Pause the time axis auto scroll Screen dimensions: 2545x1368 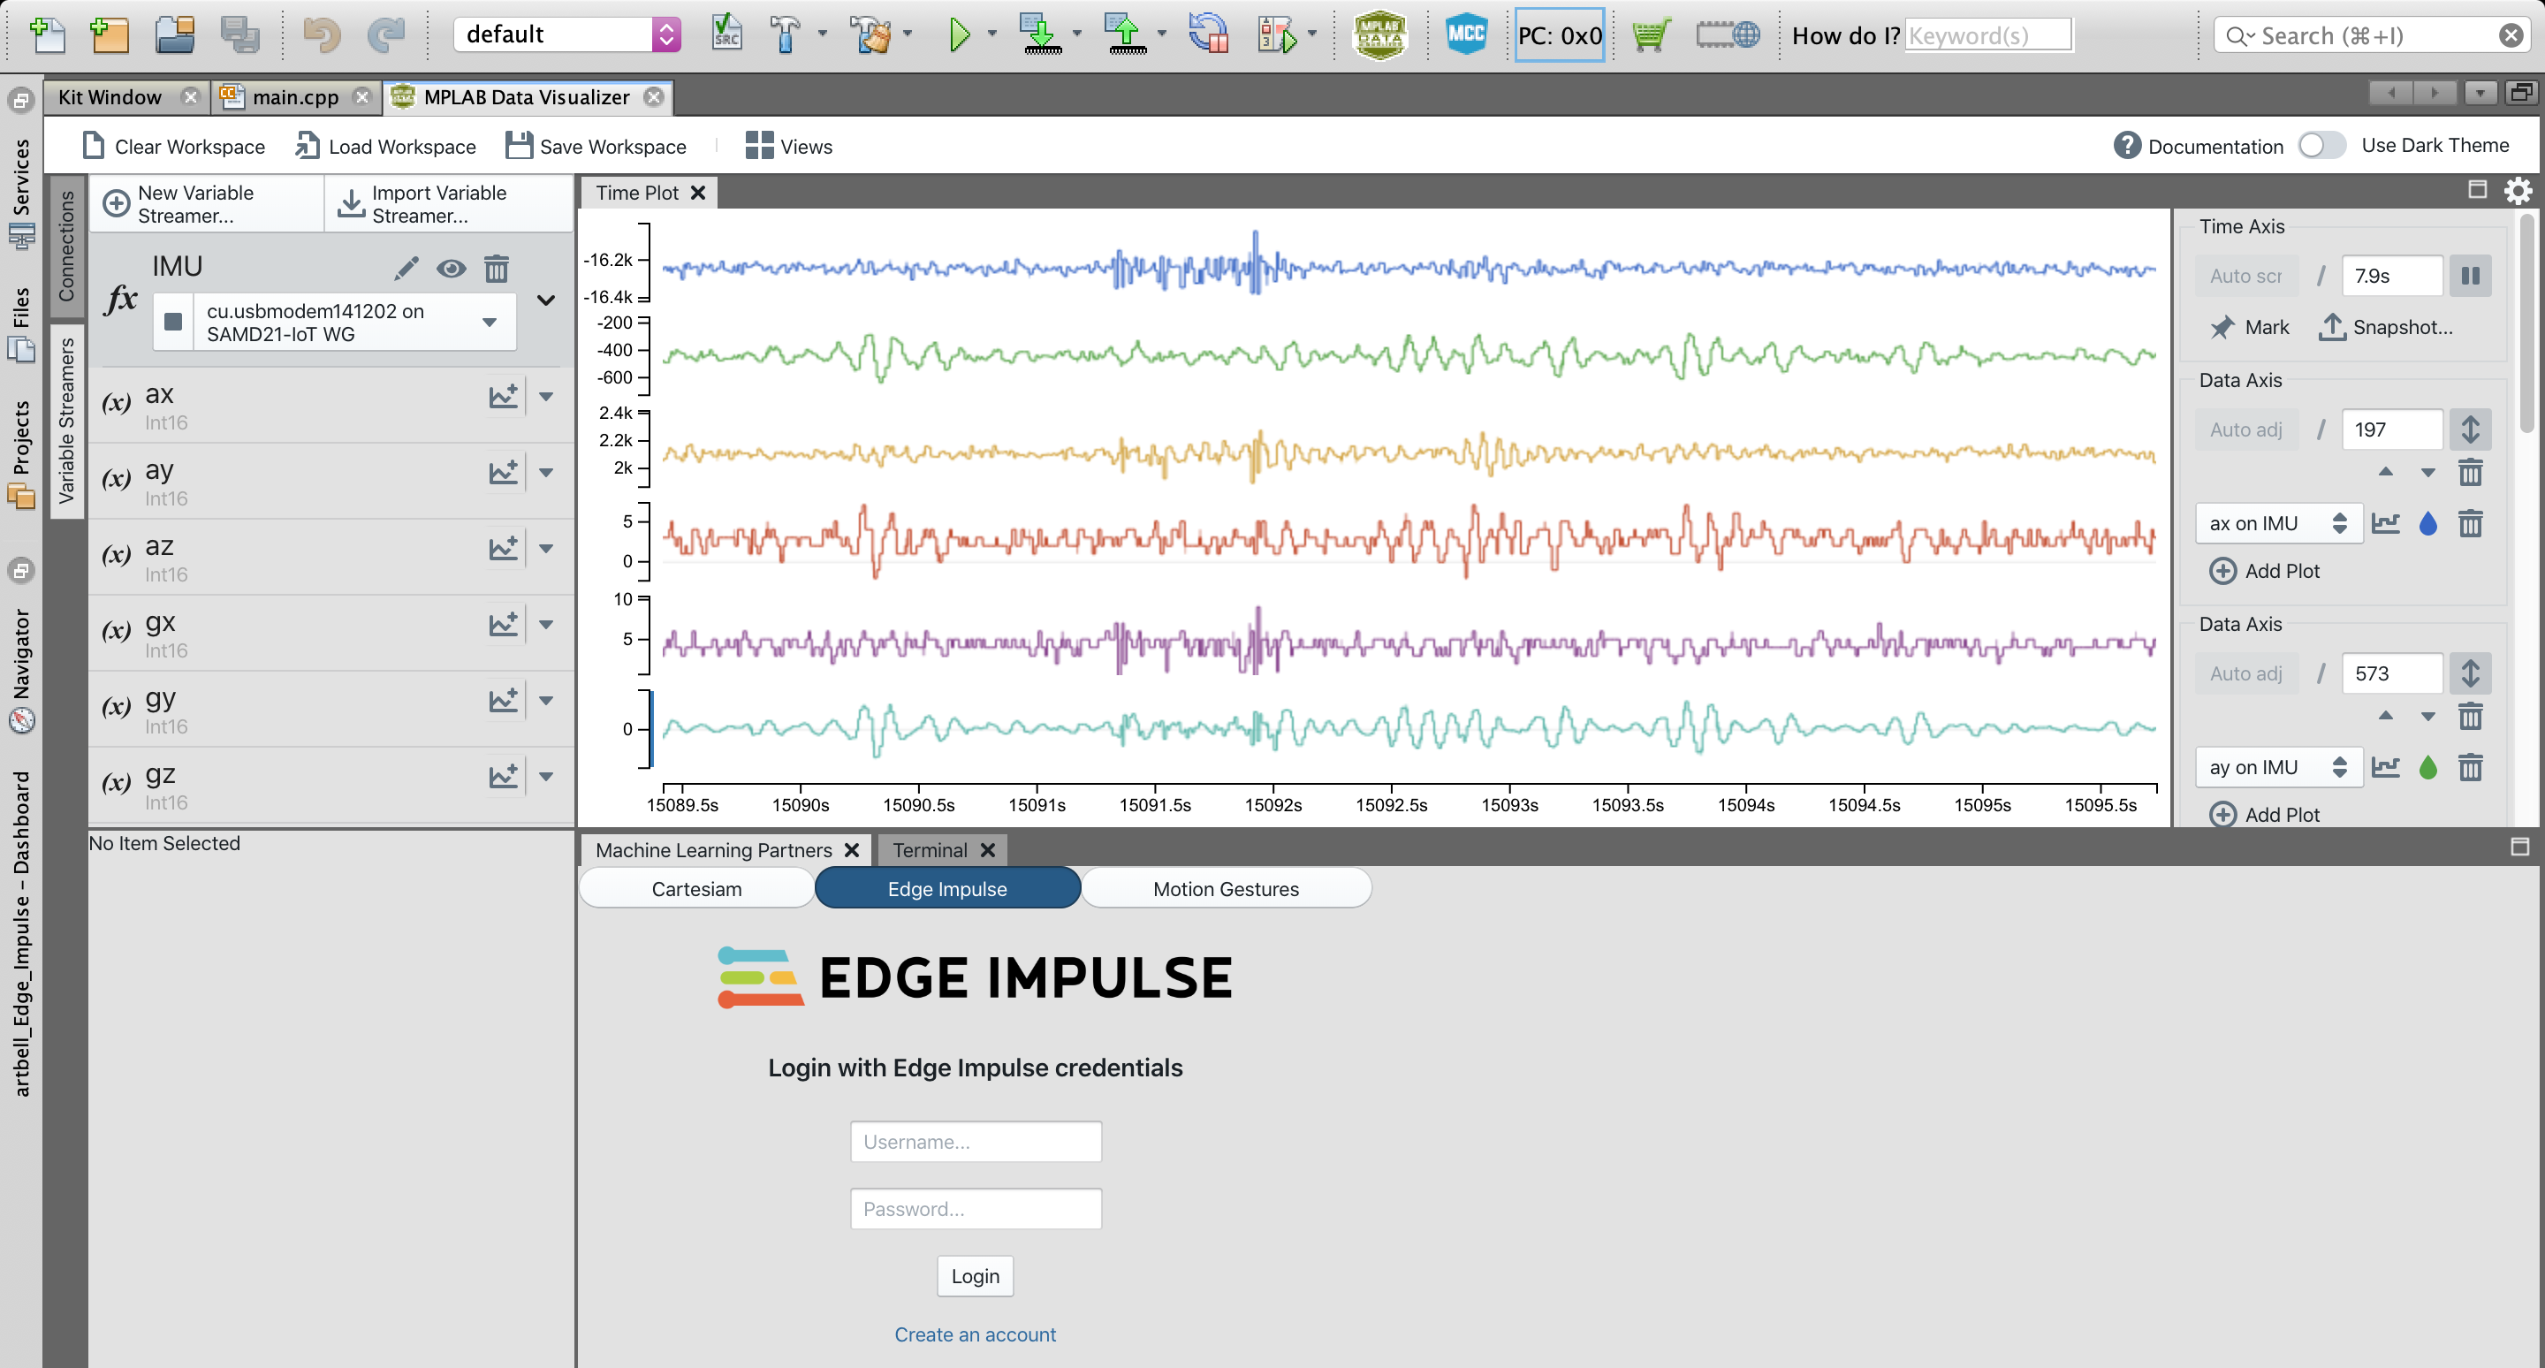pos(2470,276)
